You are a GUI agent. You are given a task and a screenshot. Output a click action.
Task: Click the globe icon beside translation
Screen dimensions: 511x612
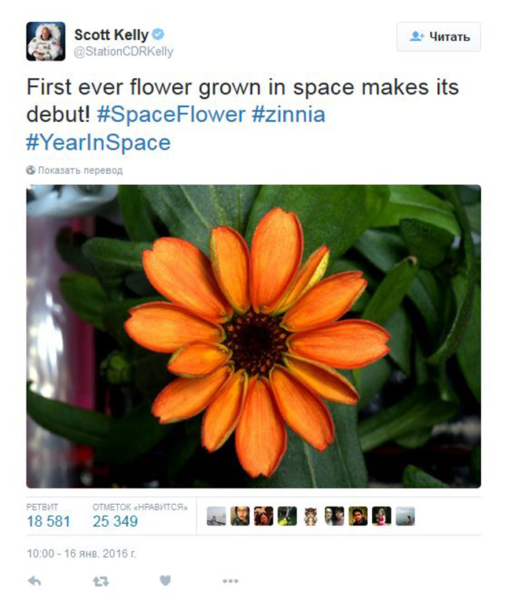31,170
